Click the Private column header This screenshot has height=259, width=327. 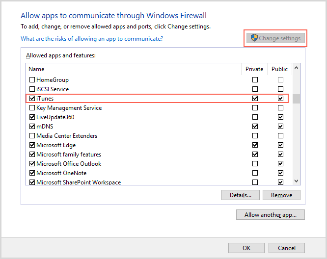pos(254,69)
